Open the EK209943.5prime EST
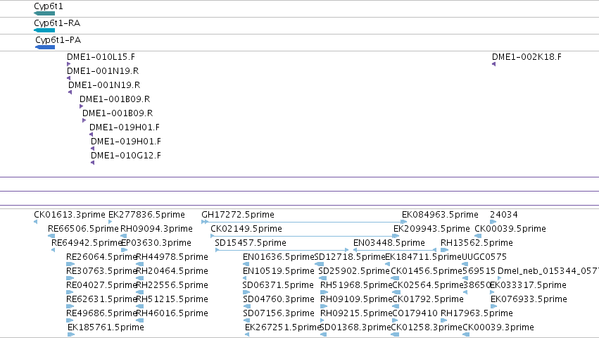Image resolution: width=599 pixels, height=338 pixels. pyautogui.click(x=431, y=229)
